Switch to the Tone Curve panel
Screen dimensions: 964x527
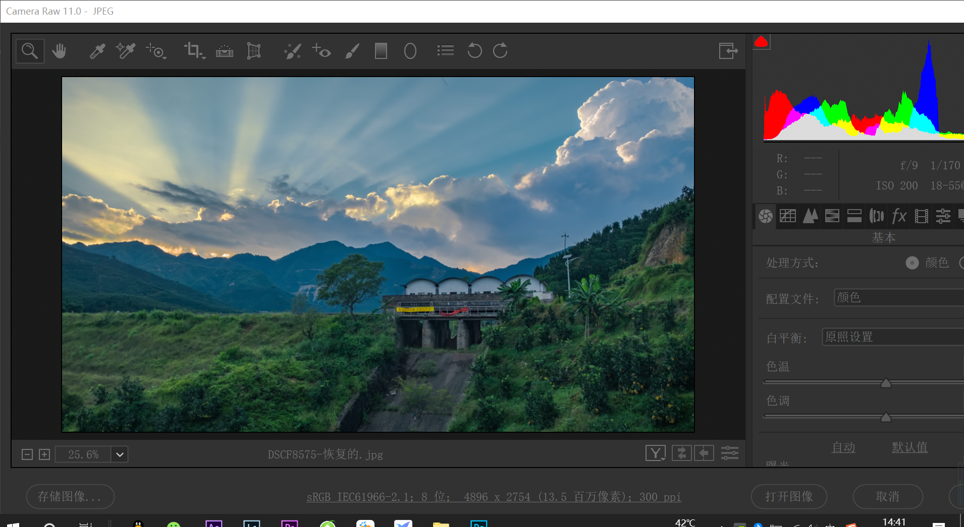(788, 216)
